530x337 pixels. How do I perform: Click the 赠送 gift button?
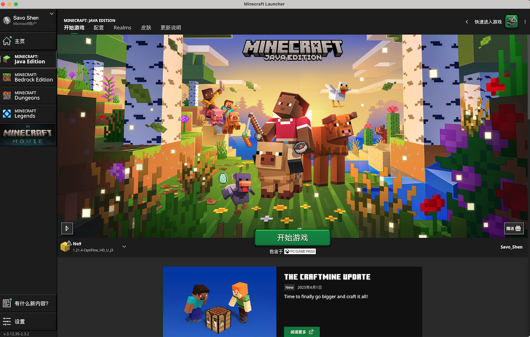pos(514,228)
